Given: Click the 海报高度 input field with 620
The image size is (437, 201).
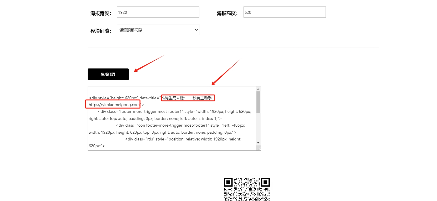Looking at the screenshot, I should pyautogui.click(x=284, y=12).
